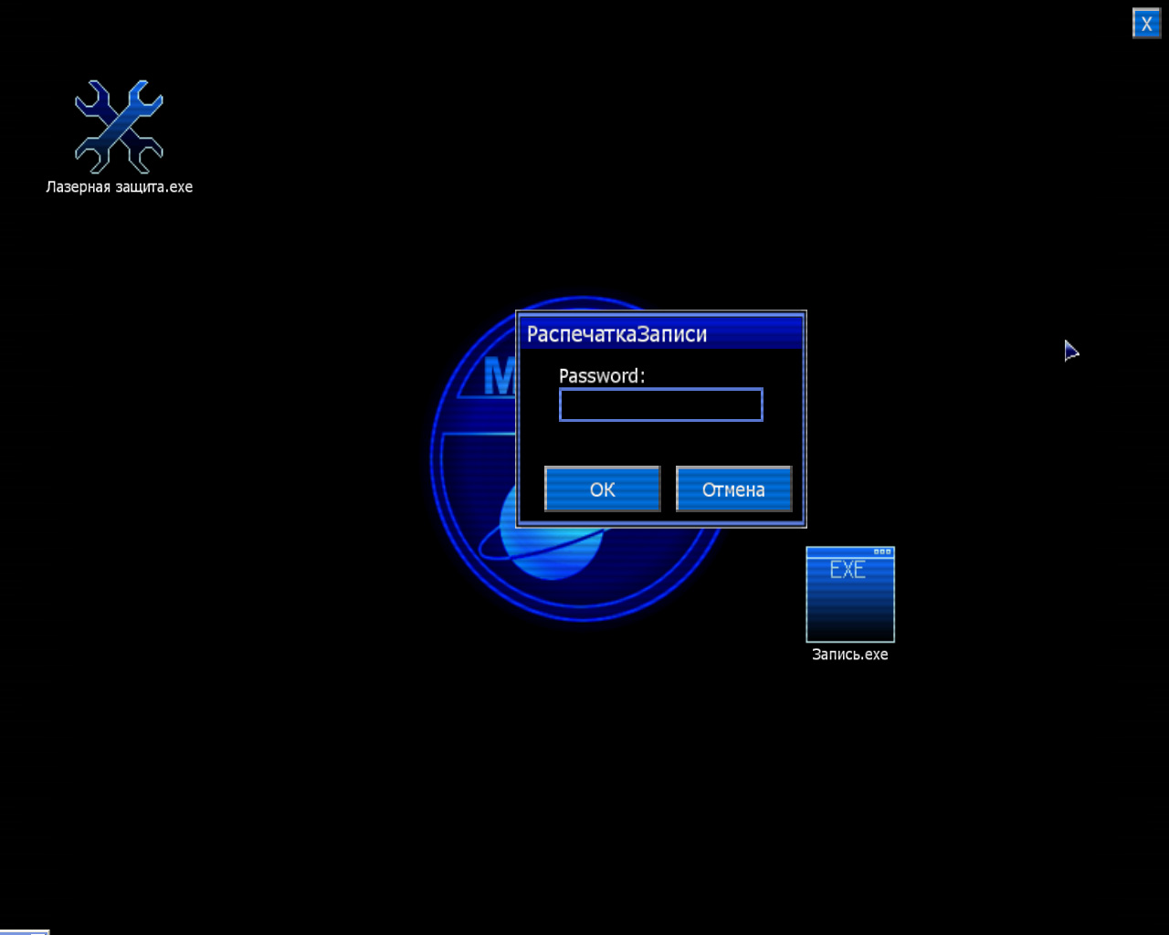
Task: Click the empty dark area inside the dialog between field and buttons
Action: (x=661, y=444)
